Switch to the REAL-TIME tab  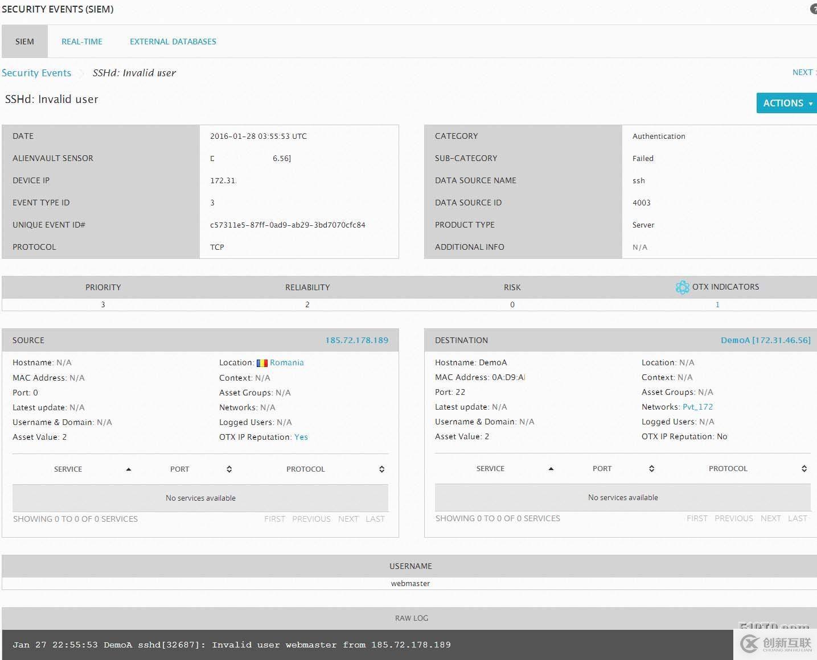coord(82,42)
